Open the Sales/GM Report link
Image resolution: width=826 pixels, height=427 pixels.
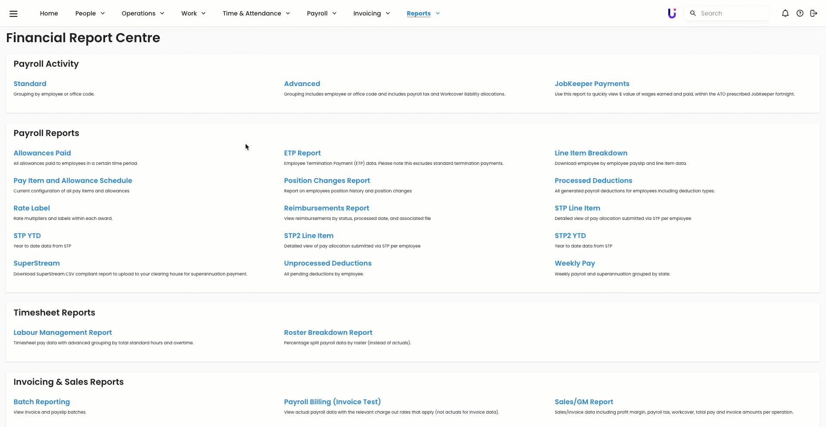[584, 402]
